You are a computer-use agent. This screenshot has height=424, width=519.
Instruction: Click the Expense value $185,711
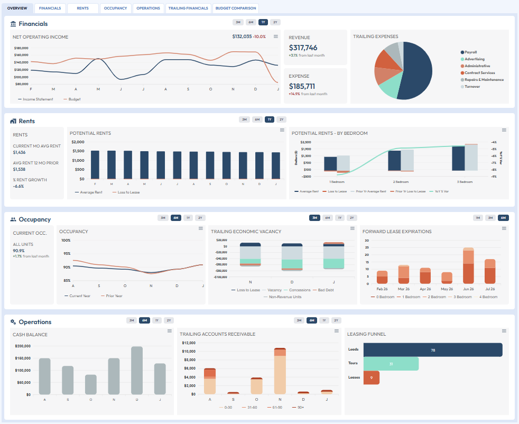(x=302, y=86)
